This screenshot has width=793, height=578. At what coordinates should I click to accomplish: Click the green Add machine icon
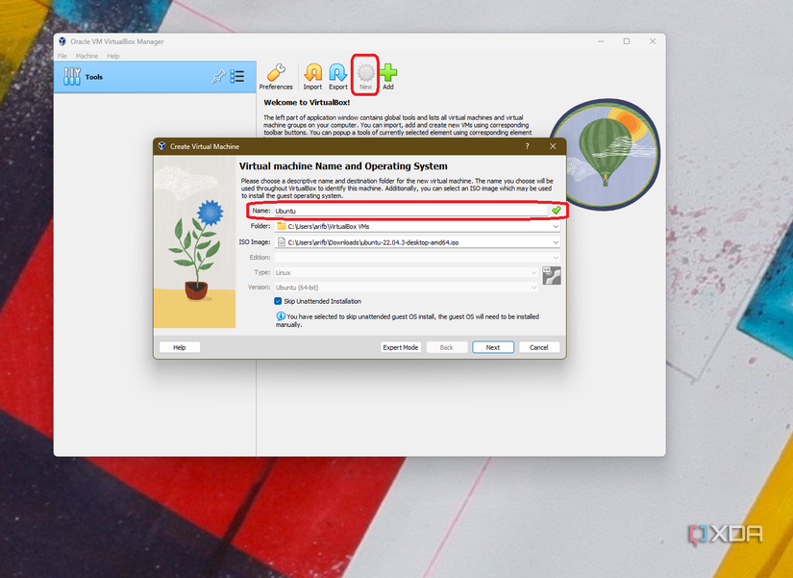pos(388,77)
